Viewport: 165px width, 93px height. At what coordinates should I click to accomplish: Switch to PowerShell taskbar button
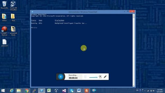[x=42, y=91]
